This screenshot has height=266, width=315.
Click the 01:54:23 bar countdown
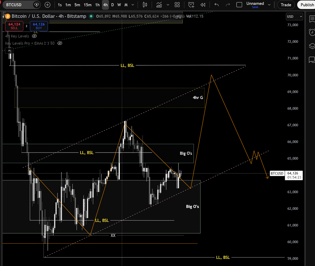point(294,178)
